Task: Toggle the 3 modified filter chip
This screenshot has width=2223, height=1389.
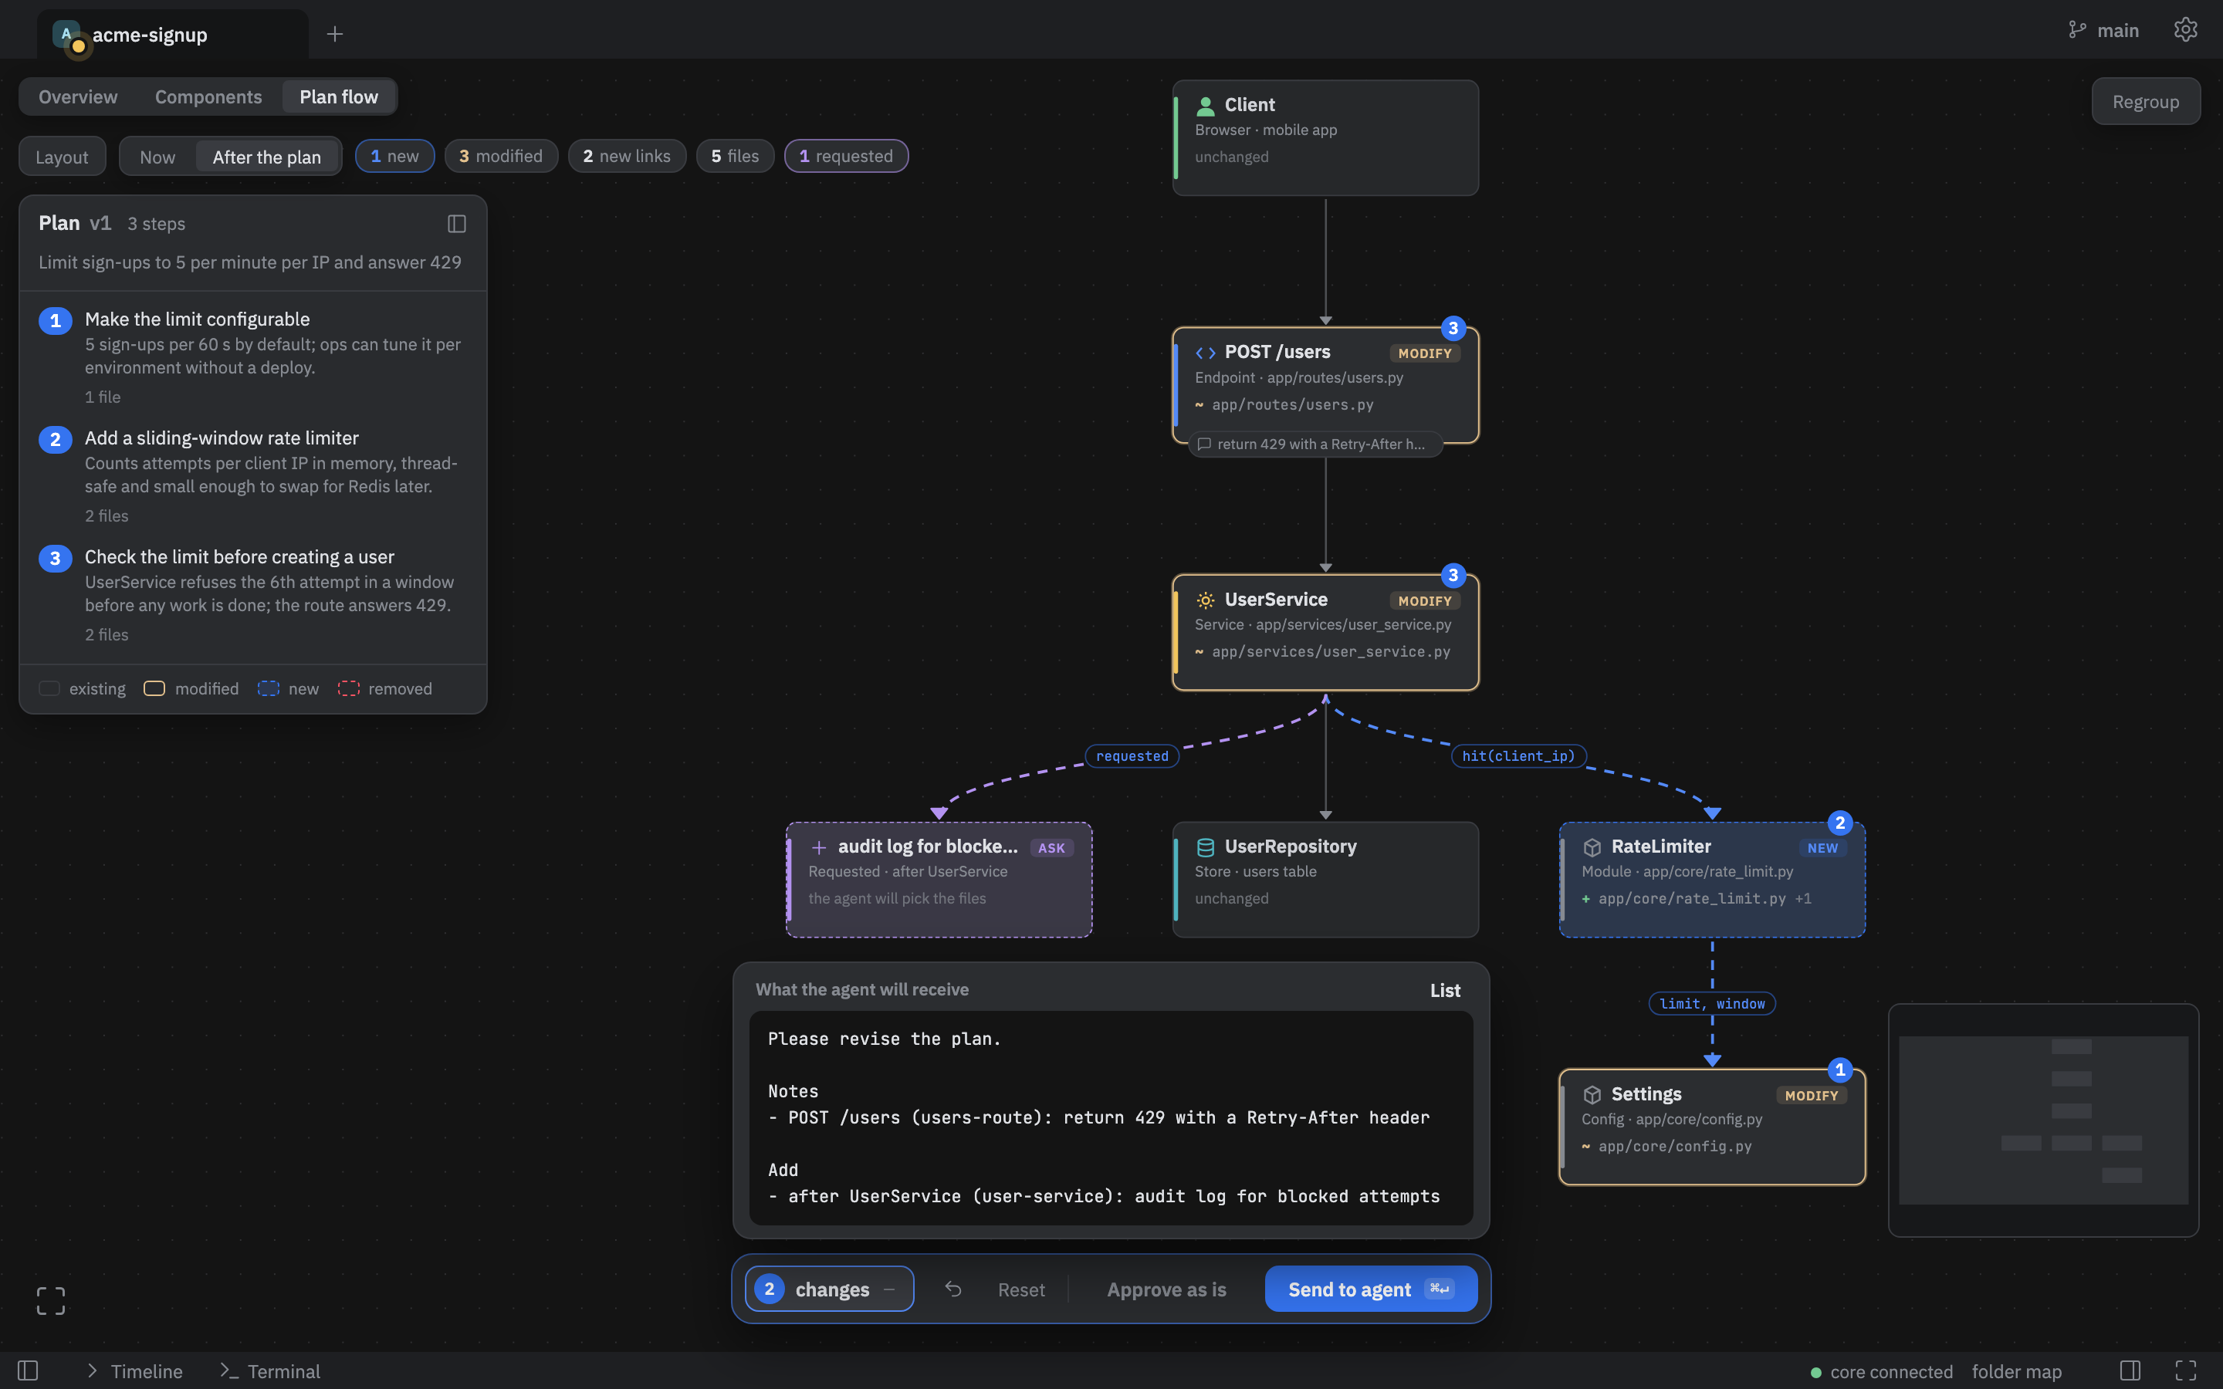Action: tap(501, 156)
